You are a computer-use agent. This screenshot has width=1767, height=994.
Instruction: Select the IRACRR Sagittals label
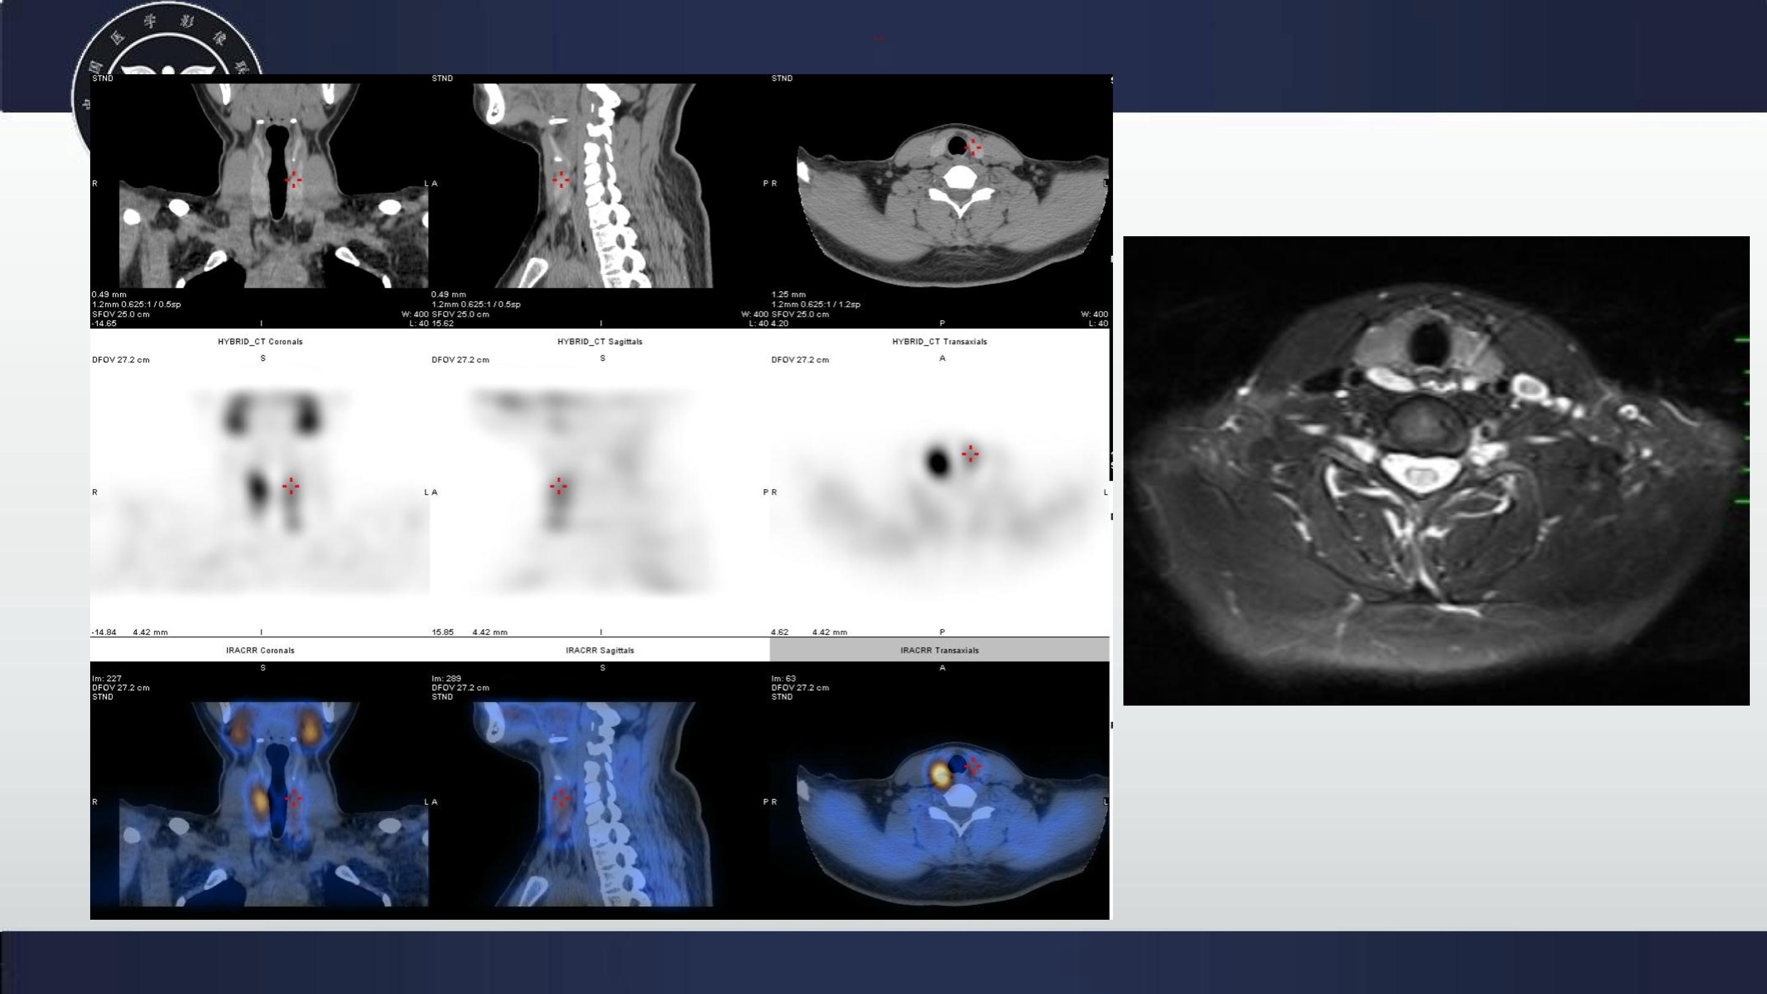599,650
